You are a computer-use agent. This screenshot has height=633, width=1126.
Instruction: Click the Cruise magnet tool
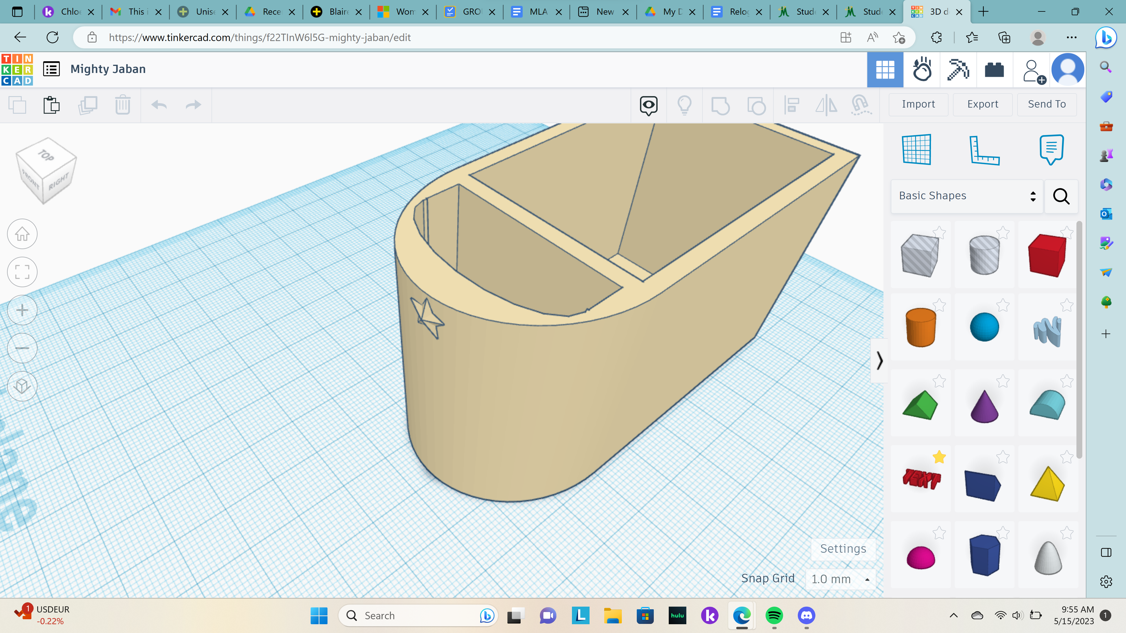861,105
